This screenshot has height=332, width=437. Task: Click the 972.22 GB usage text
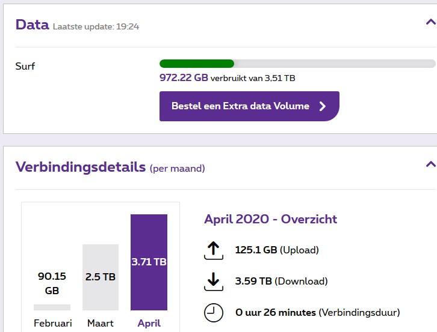pos(183,77)
